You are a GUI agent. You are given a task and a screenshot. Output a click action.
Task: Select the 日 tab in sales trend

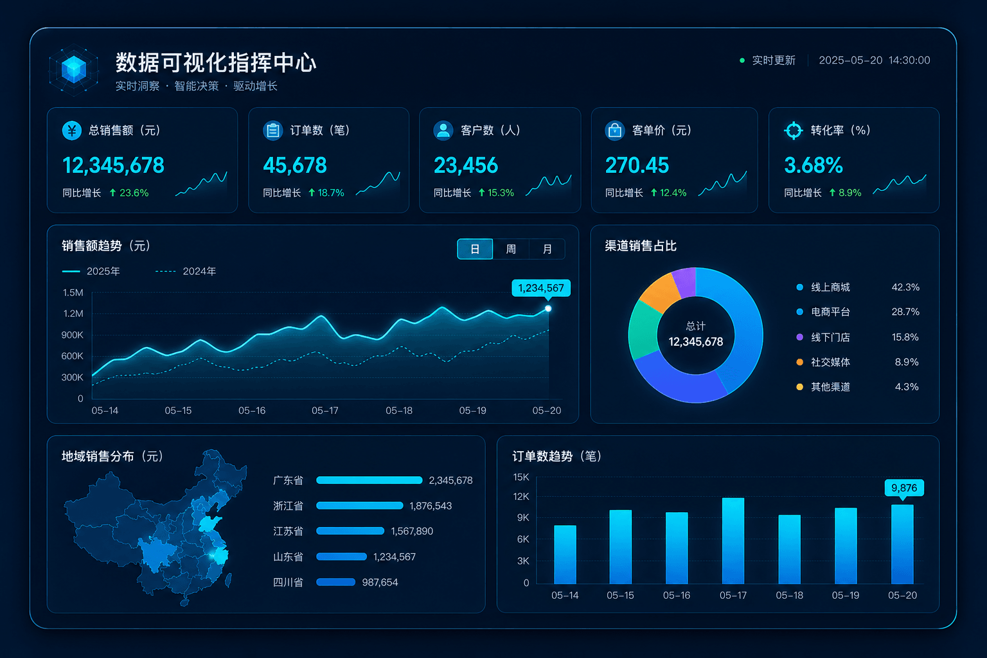(475, 249)
